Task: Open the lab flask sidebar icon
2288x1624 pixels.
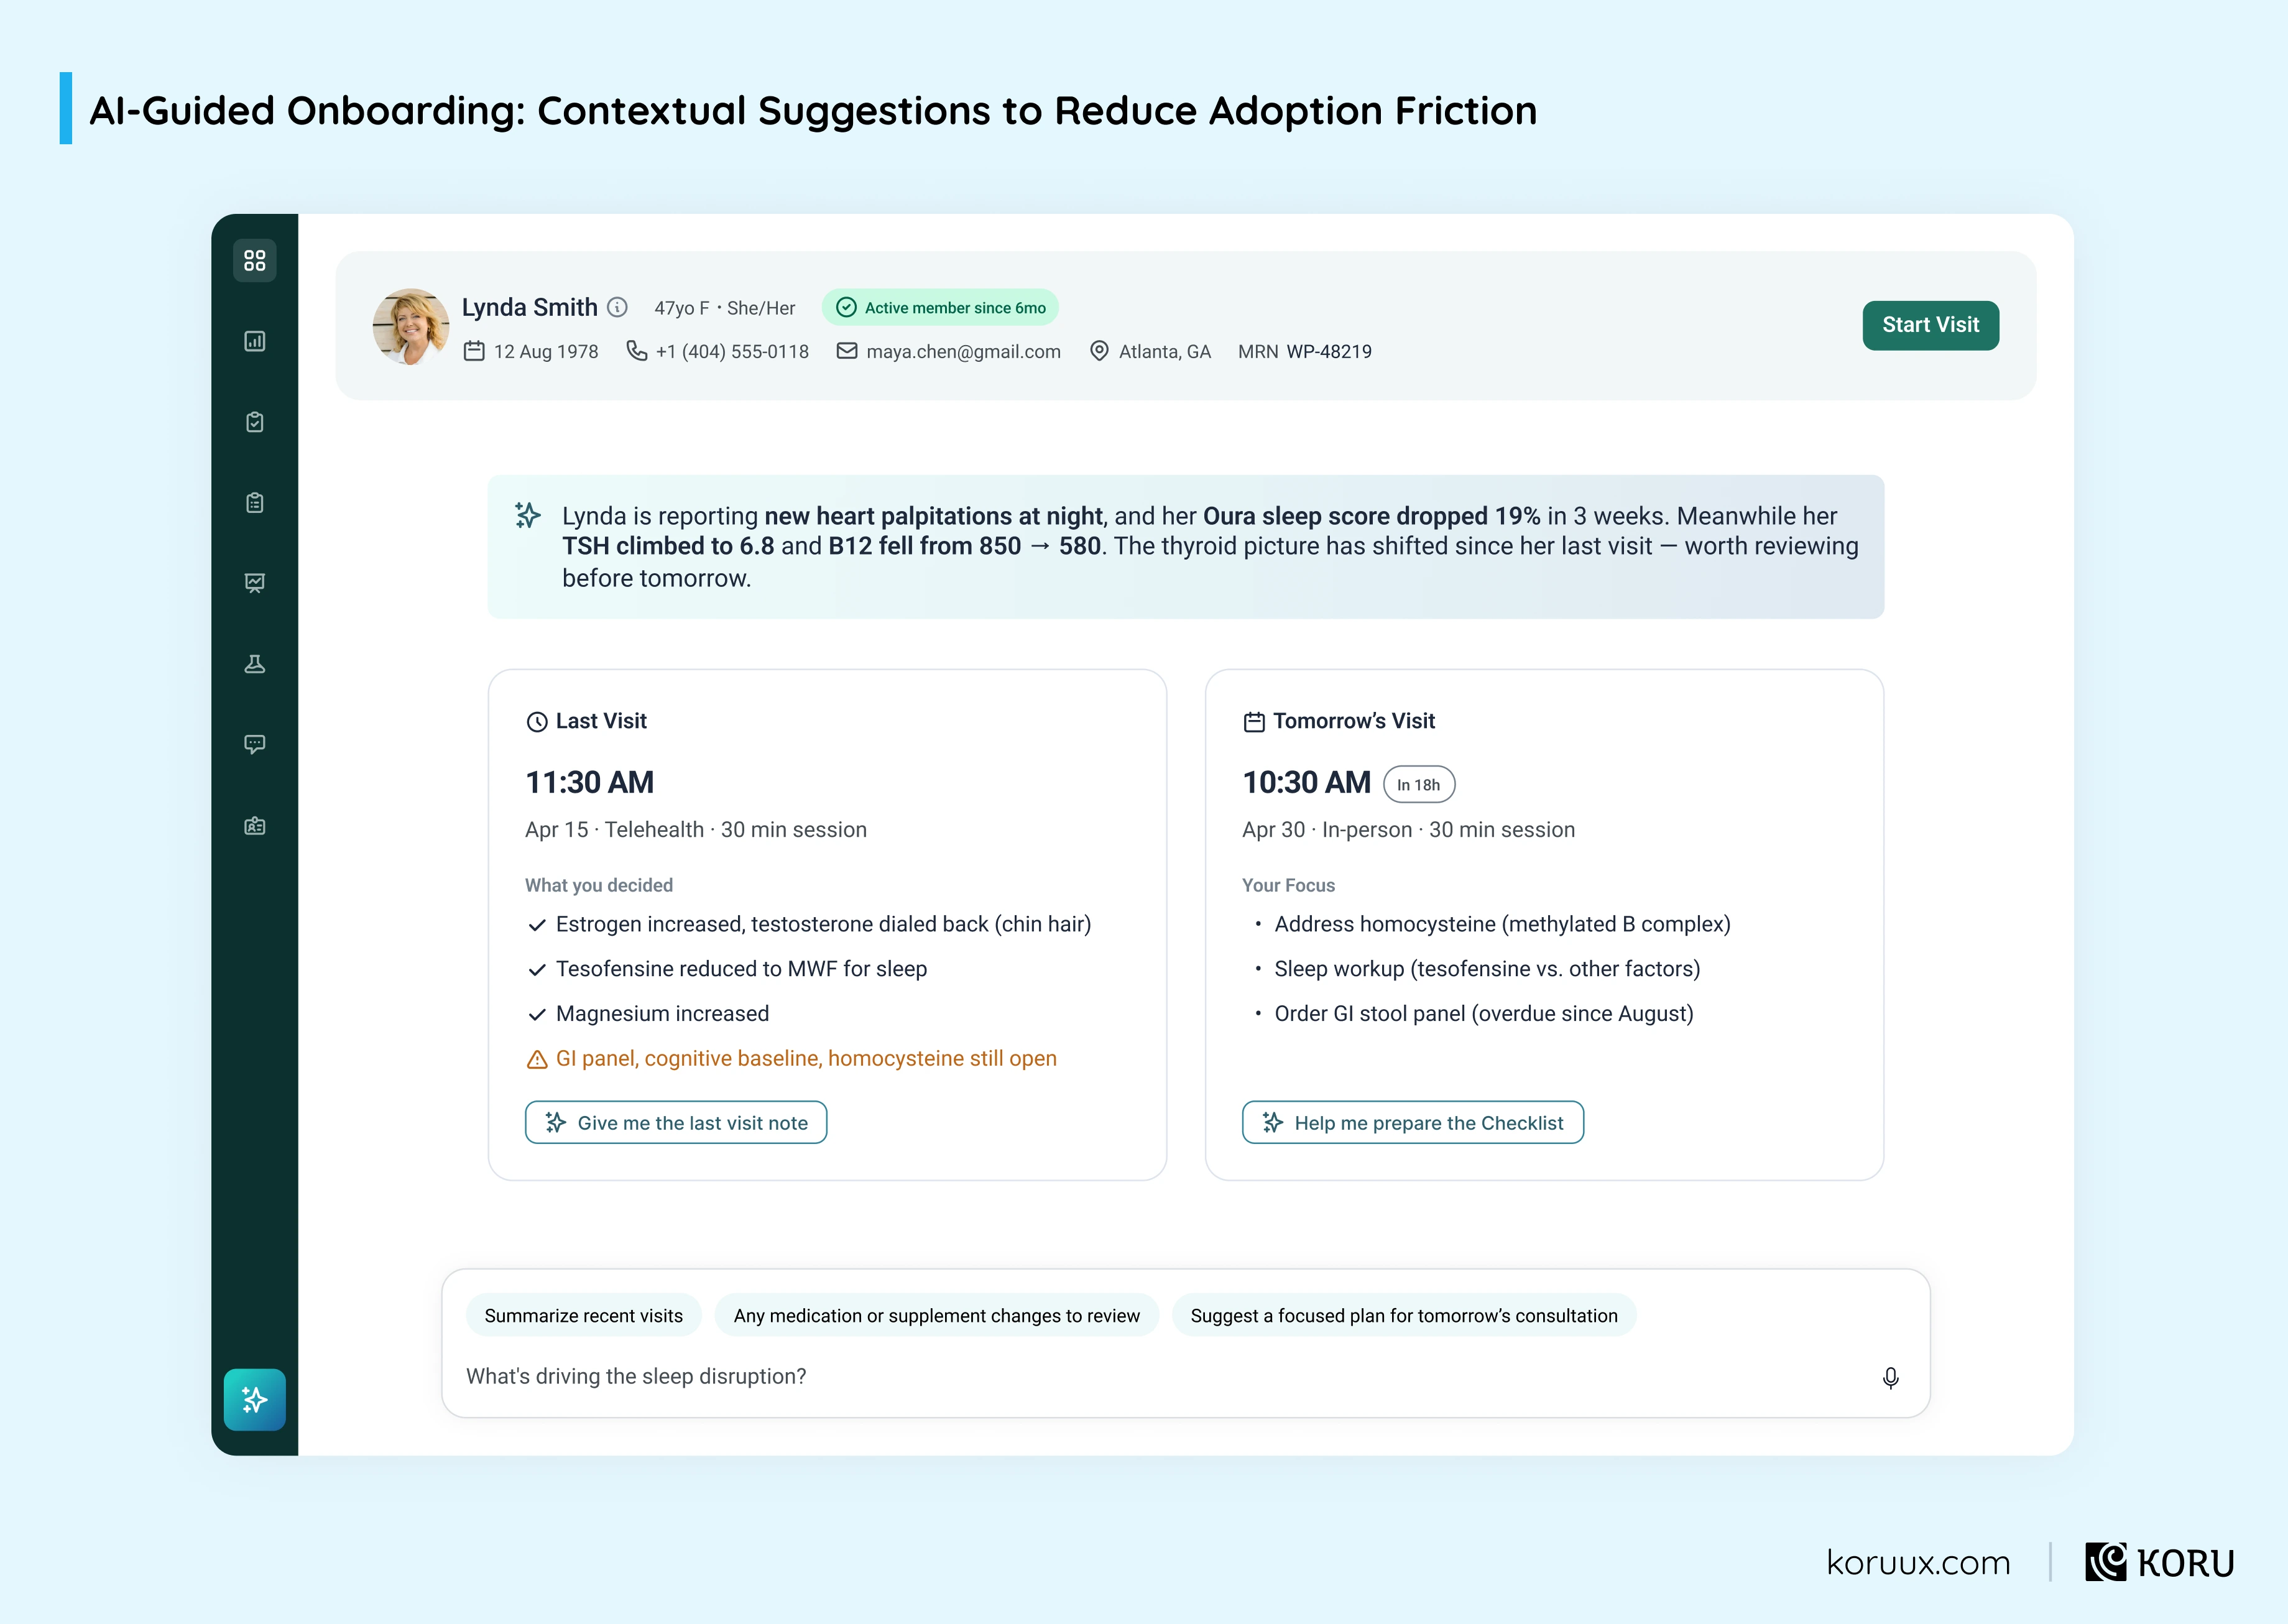Action: pos(255,664)
